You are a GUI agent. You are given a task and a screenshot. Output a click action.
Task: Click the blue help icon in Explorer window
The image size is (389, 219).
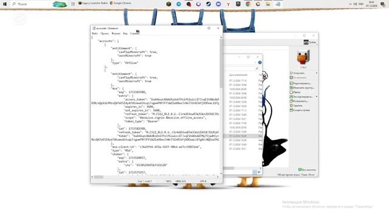pos(260,63)
